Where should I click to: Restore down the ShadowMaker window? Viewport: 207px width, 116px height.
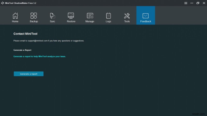[198, 3]
